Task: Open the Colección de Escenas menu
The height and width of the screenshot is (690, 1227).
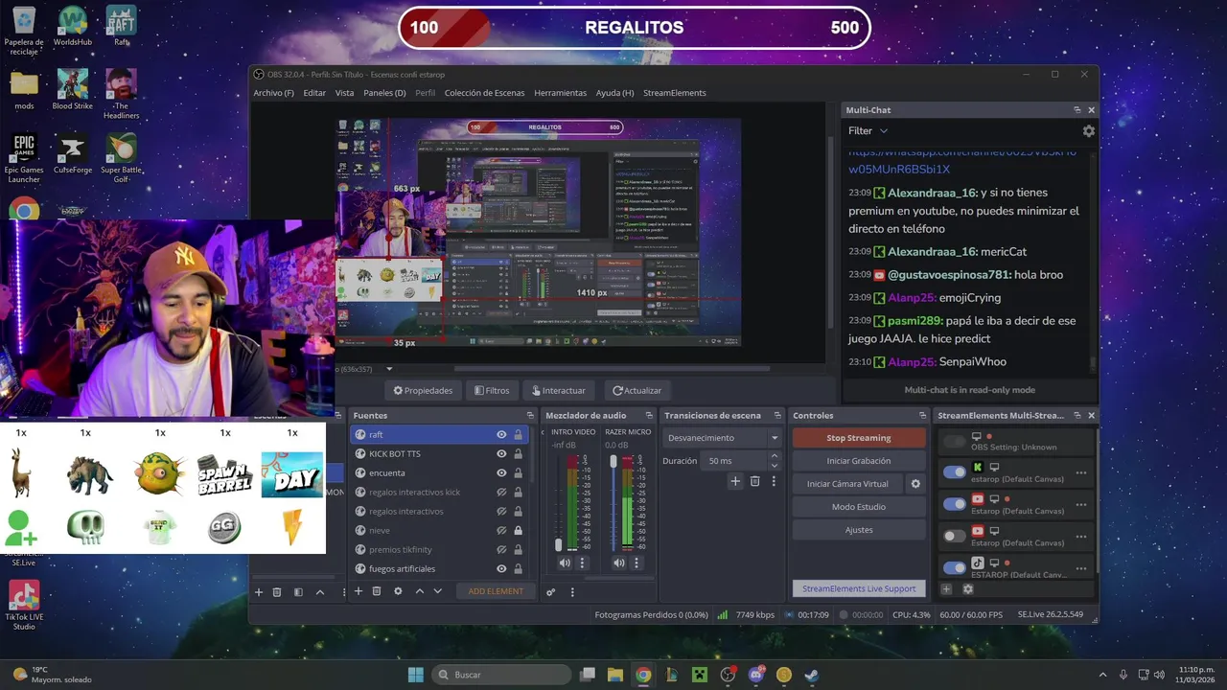Action: point(484,93)
